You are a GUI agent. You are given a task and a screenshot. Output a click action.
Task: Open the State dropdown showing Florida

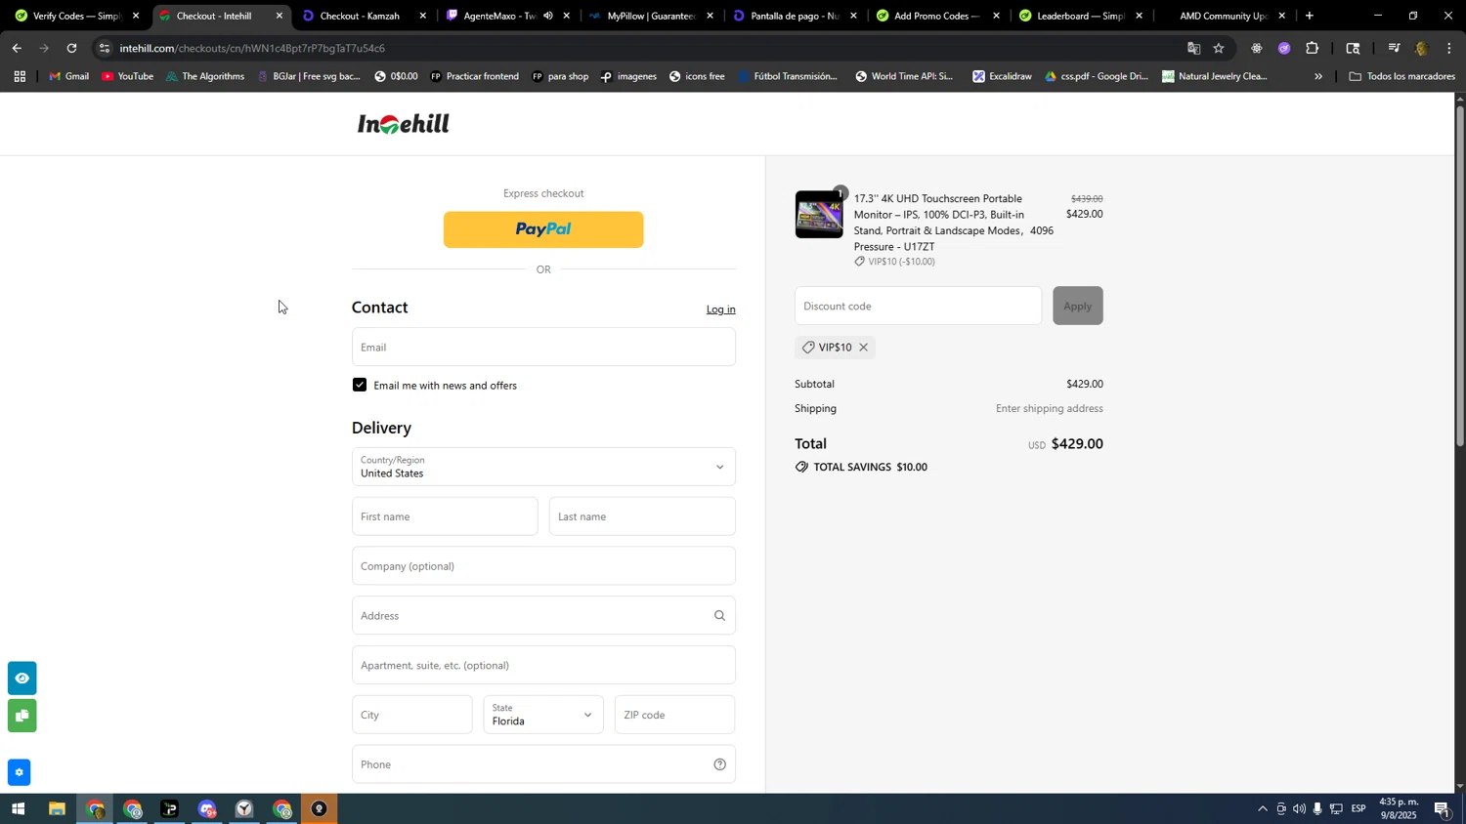pos(543,715)
